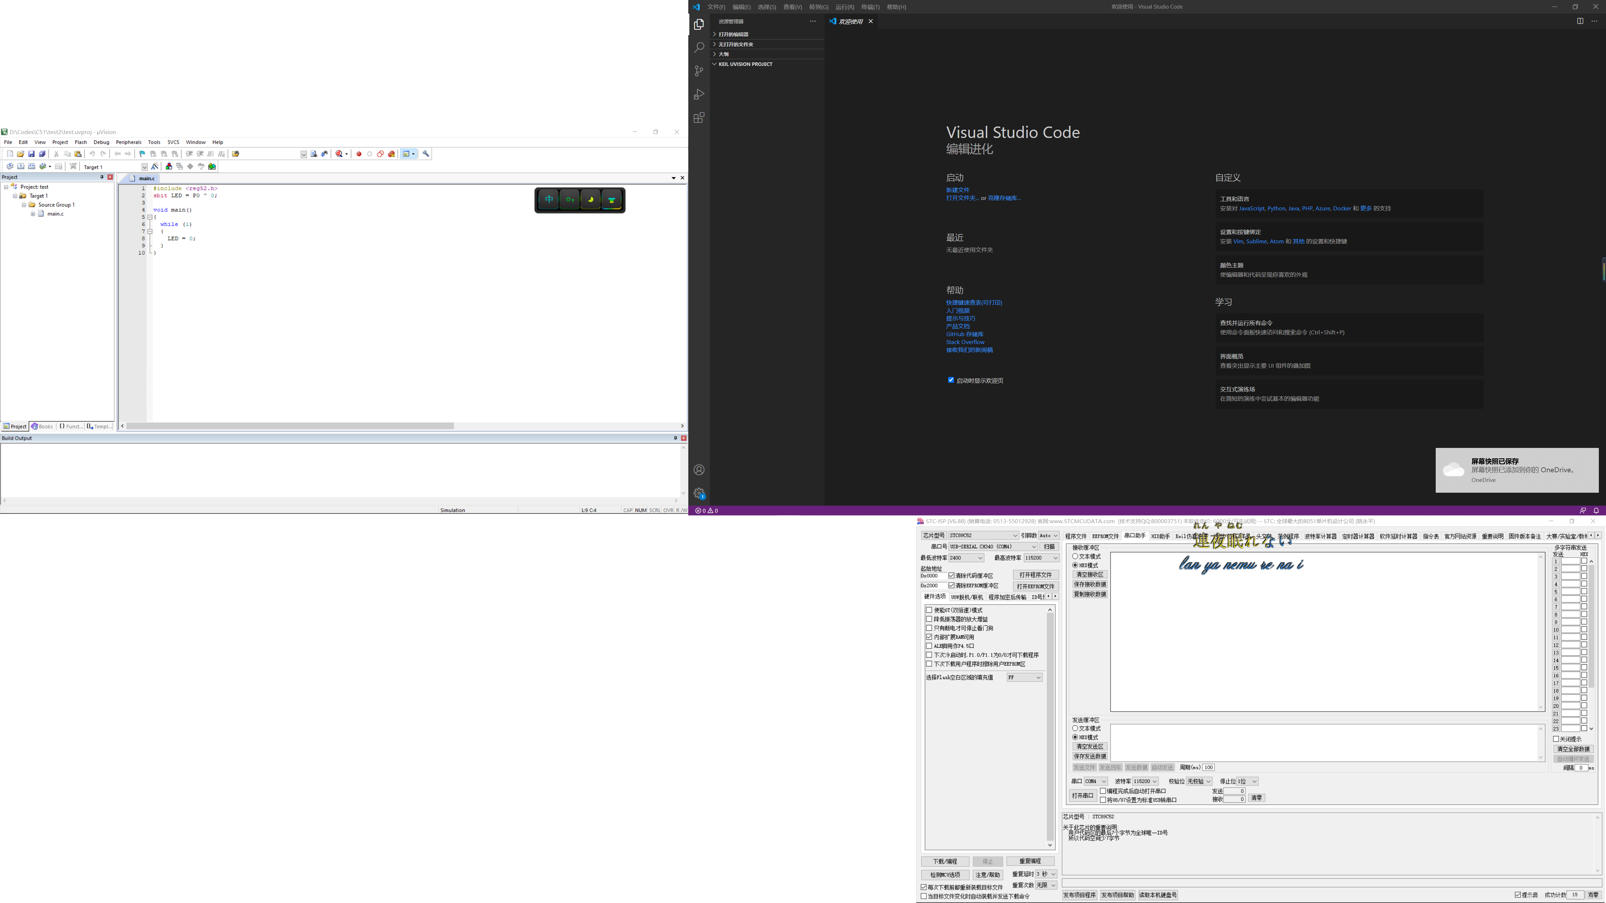This screenshot has width=1606, height=903.
Task: Collapse KEIL UVISION PROJECT section
Action: point(767,64)
